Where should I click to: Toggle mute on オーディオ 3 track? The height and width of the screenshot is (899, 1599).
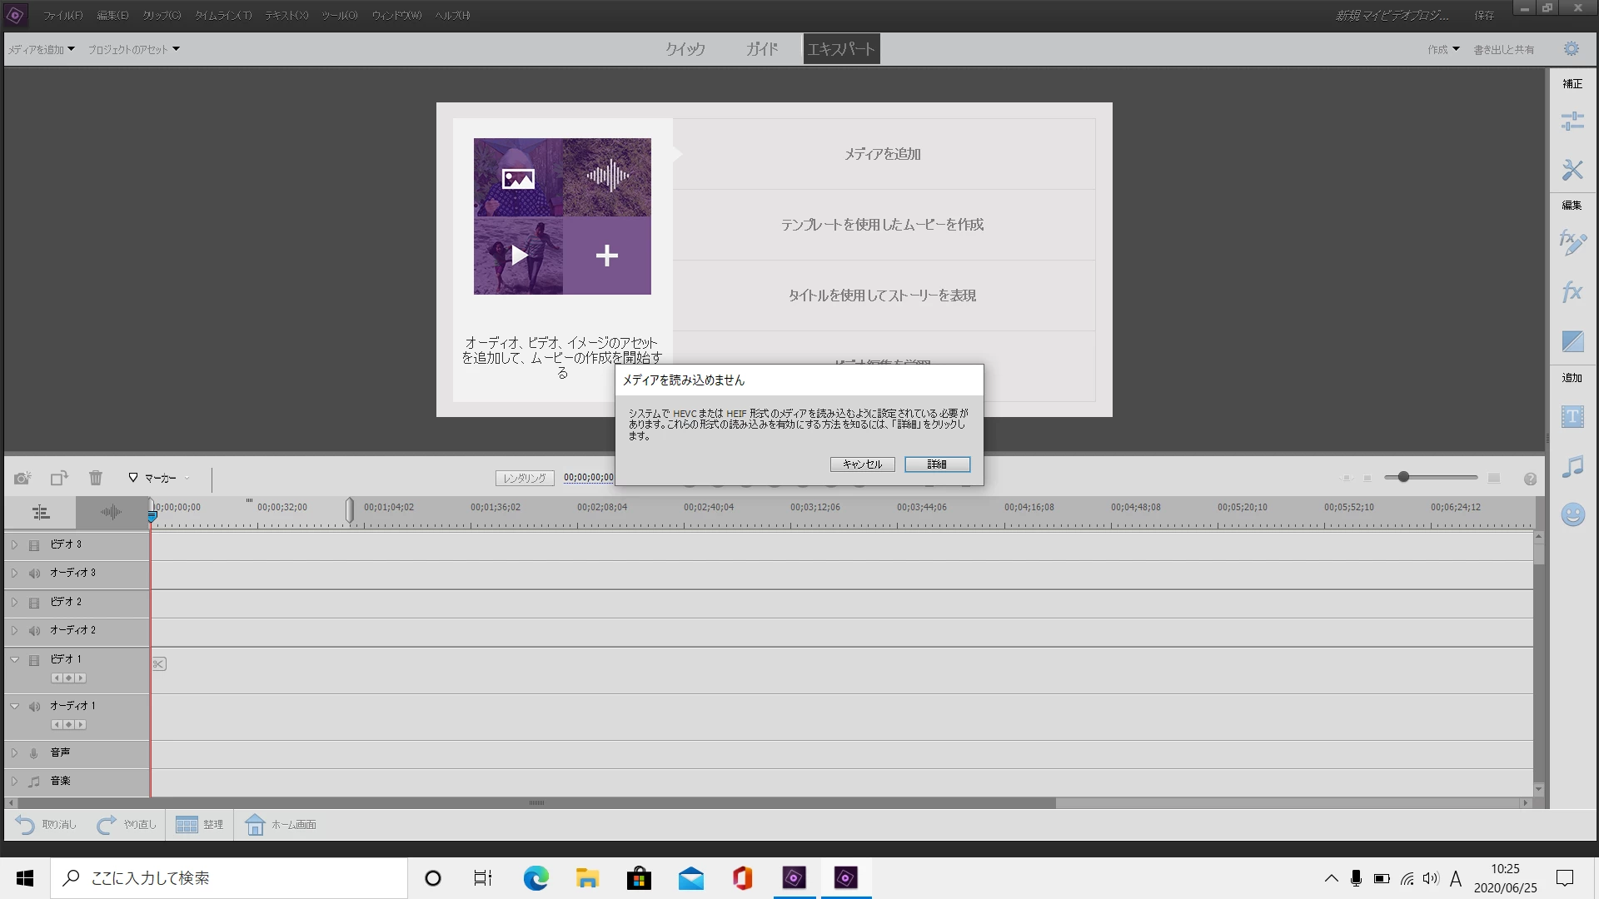coord(34,574)
